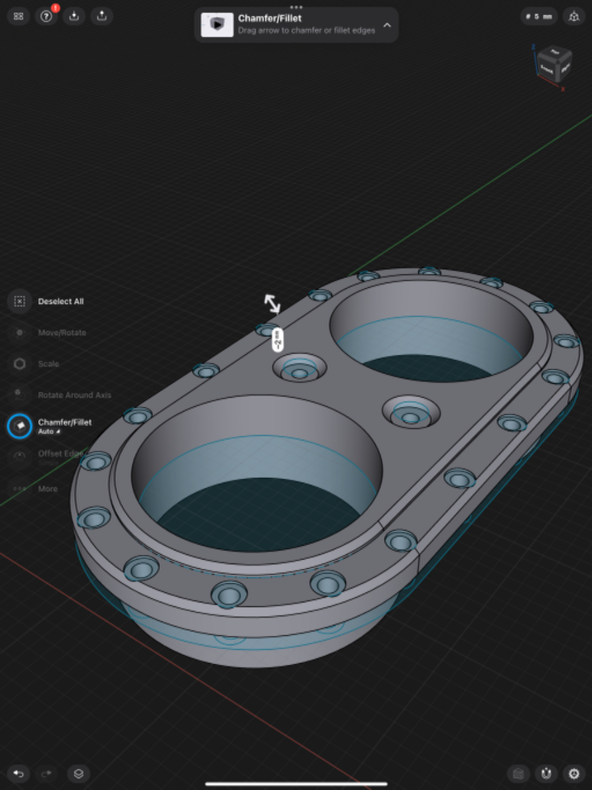The width and height of the screenshot is (592, 790).
Task: Open the items layers panel
Action: [78, 774]
